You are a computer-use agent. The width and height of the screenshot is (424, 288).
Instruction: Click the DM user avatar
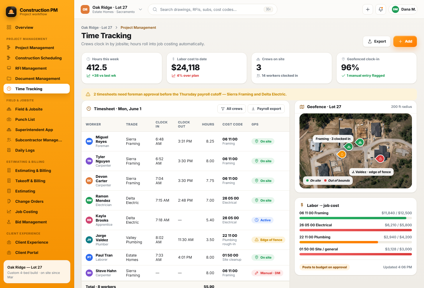click(395, 9)
